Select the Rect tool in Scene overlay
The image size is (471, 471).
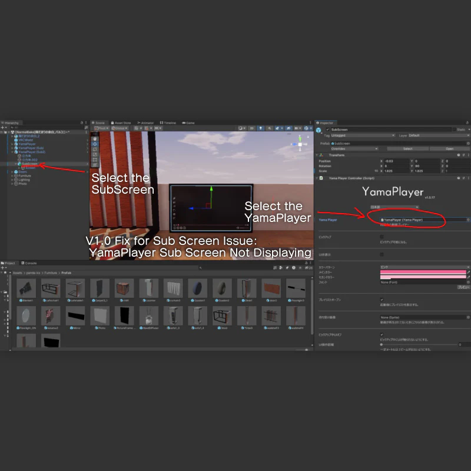coord(95,160)
